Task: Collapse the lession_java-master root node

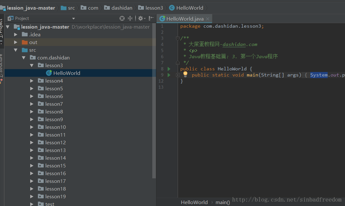Action: [8, 27]
